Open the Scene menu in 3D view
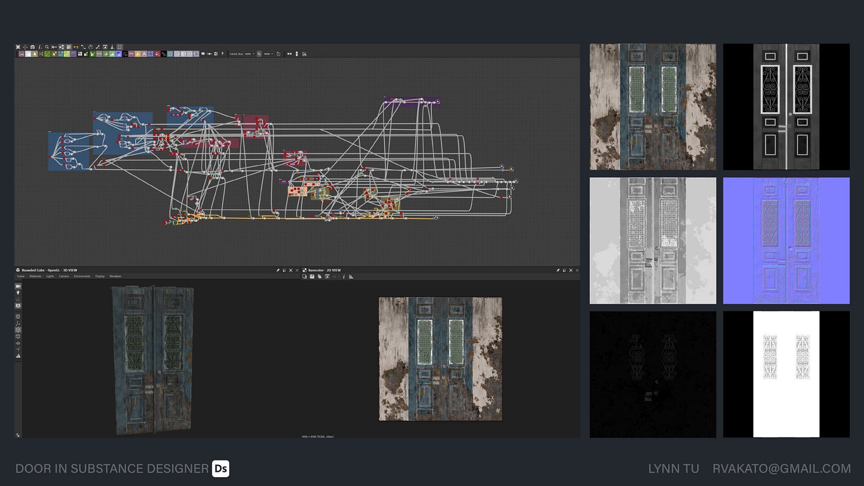 click(21, 276)
